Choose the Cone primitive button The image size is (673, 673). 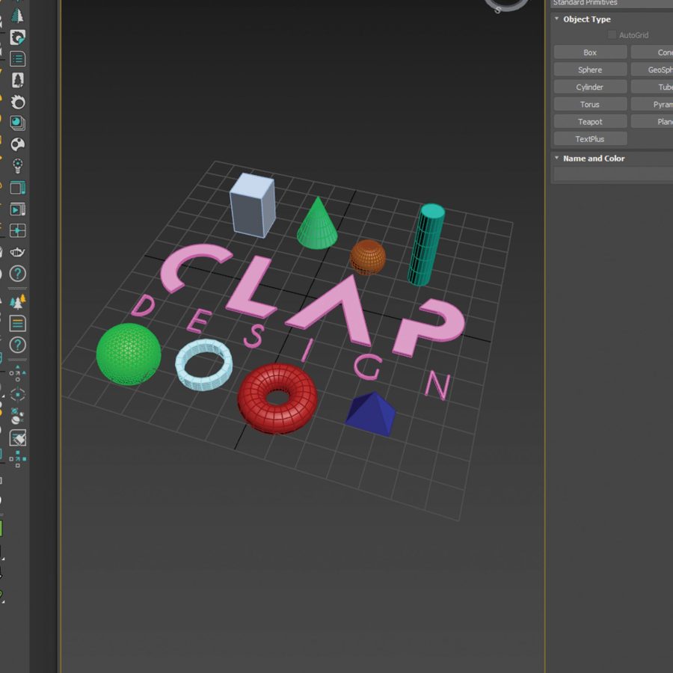652,52
